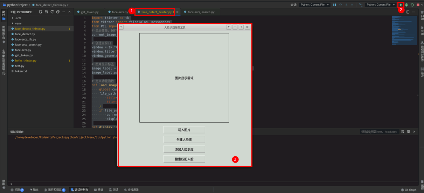The height and width of the screenshot is (193, 424).
Task: Open the tkinter window's menu dropdown arrow
Action: pyautogui.click(x=121, y=27)
